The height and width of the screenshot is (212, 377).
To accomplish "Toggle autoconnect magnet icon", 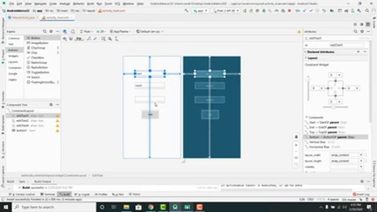I will coord(71,39).
